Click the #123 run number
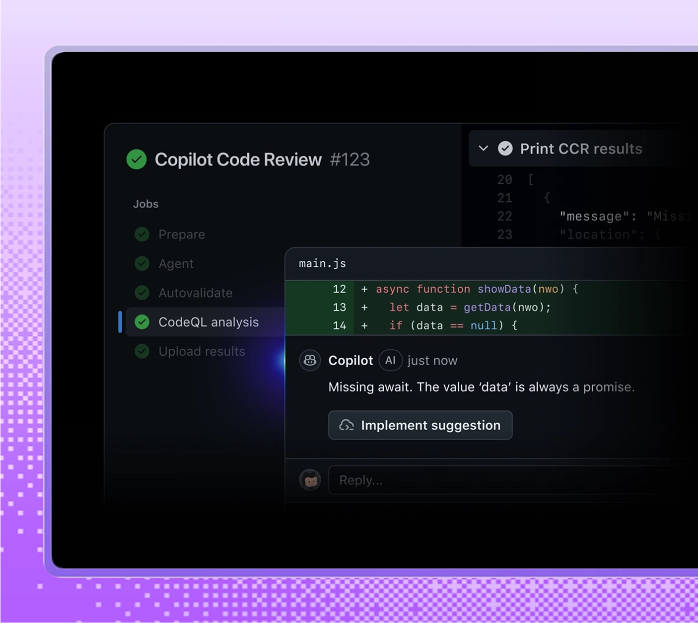The width and height of the screenshot is (698, 623). click(x=350, y=159)
